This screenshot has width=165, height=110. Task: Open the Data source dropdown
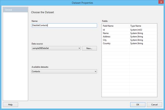click(x=56, y=48)
